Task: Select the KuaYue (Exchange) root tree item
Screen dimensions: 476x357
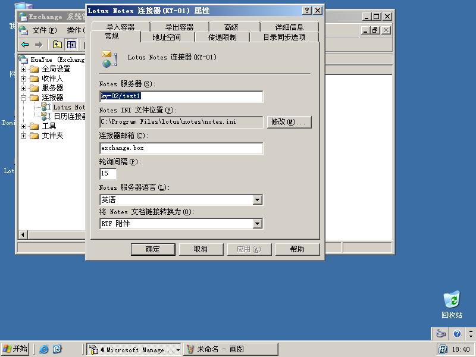Action: [x=58, y=59]
